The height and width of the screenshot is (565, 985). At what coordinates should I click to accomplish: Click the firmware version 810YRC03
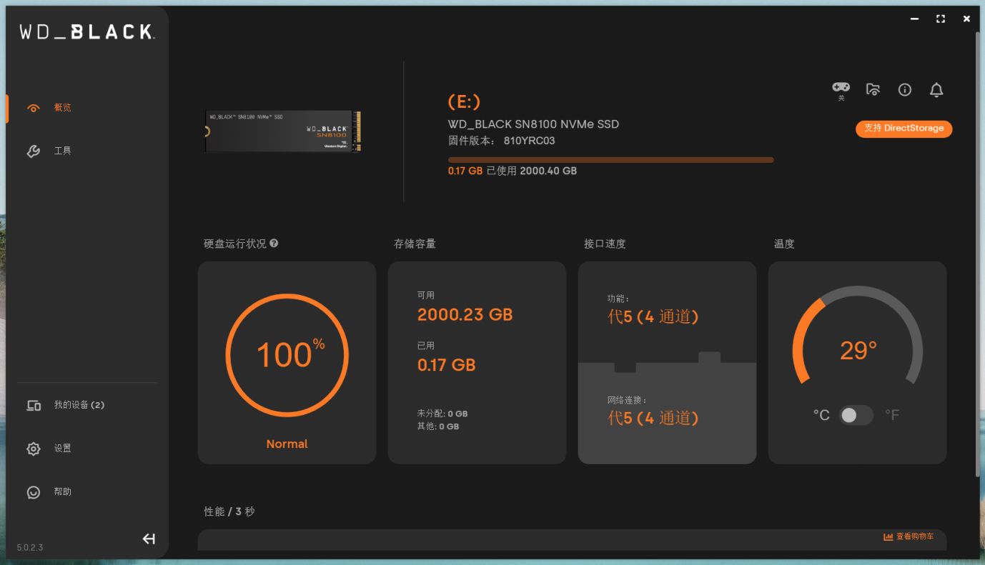(529, 141)
